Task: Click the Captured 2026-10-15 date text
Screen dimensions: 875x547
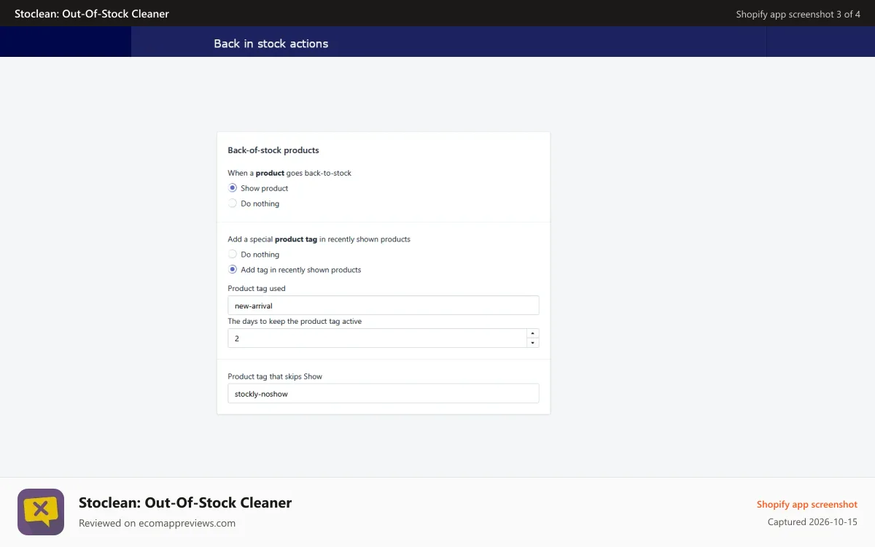Action: (x=812, y=522)
